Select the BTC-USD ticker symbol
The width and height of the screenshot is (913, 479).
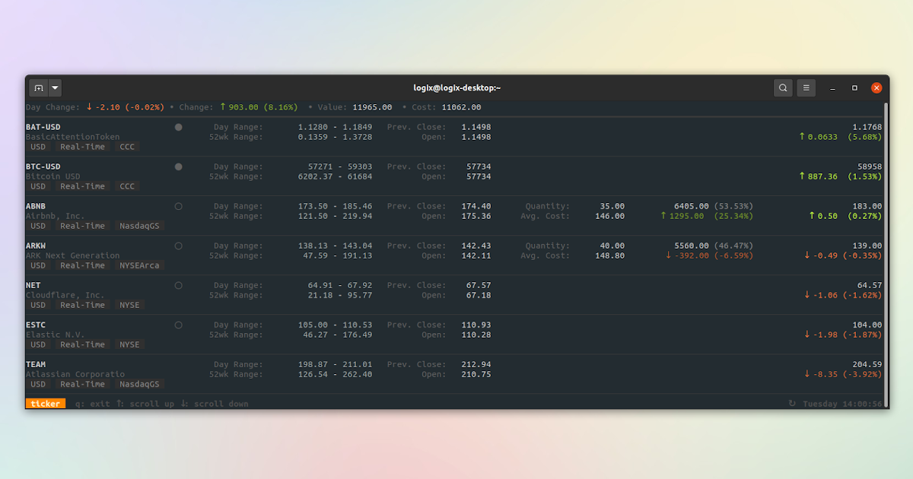point(43,167)
